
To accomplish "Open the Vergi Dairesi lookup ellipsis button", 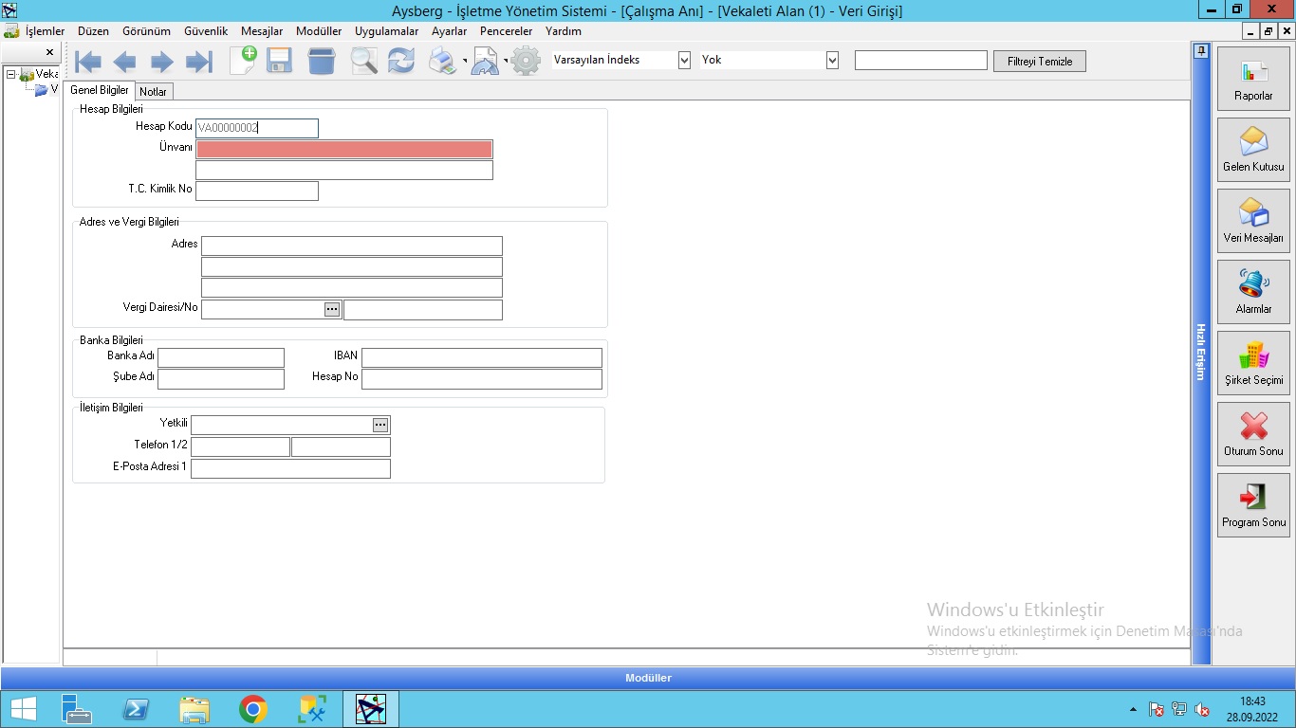I will tap(331, 309).
